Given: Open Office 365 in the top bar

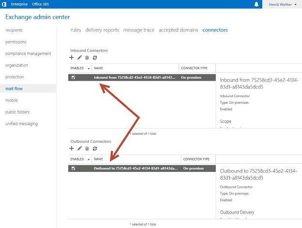Looking at the screenshot, I should point(40,4).
